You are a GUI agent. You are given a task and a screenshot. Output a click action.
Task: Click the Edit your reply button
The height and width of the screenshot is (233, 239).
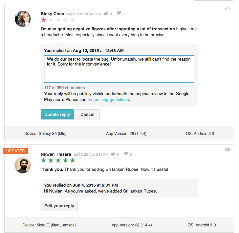pos(59,206)
